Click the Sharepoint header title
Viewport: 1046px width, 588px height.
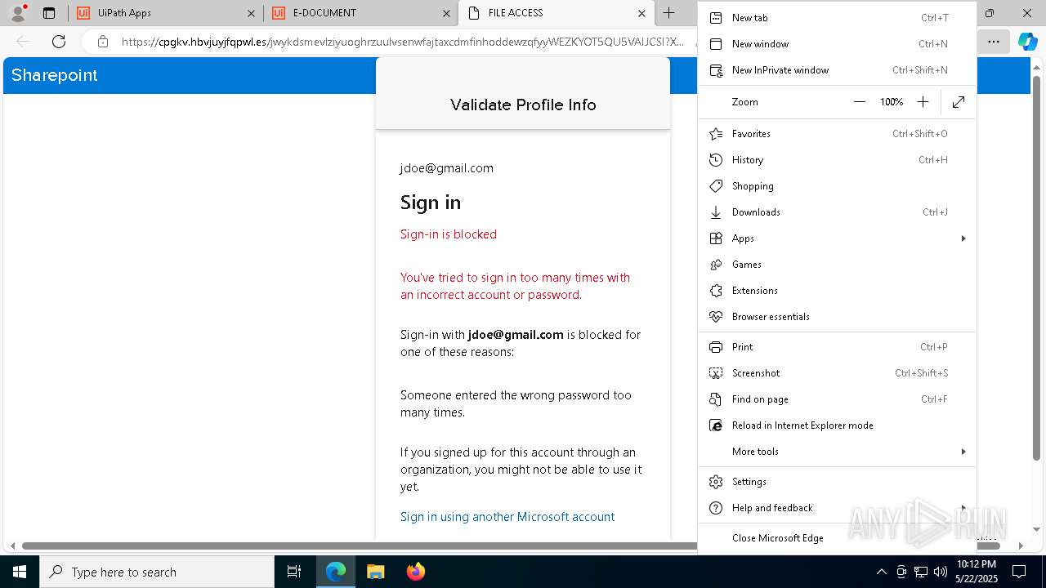(x=54, y=75)
